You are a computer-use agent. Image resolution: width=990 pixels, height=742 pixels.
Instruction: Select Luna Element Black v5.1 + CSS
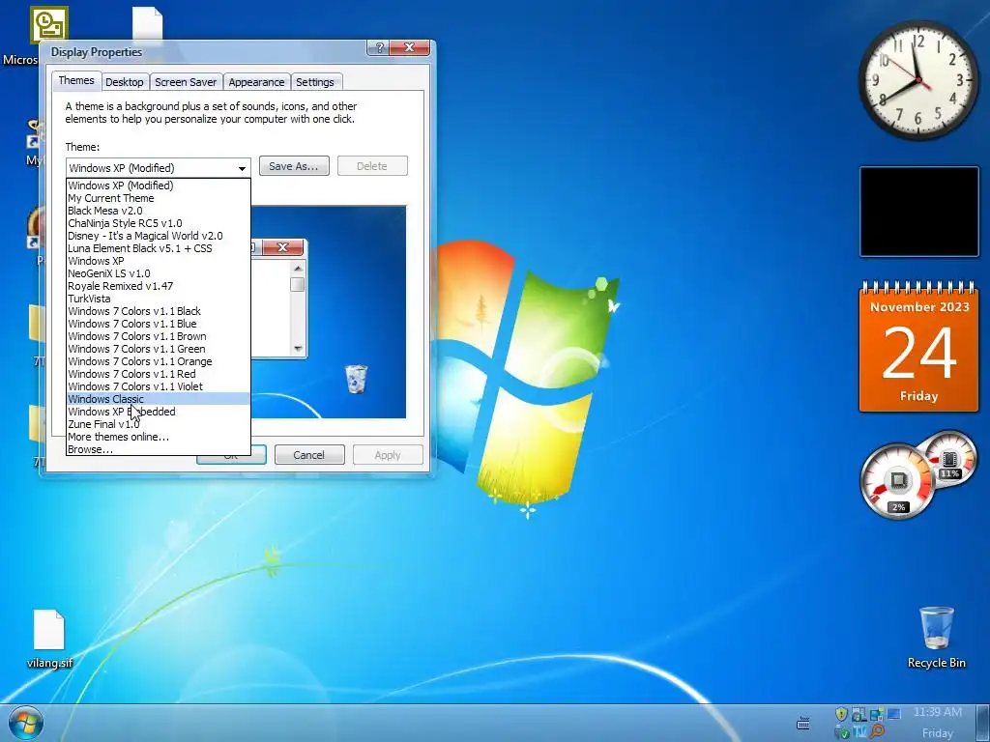[x=159, y=248]
